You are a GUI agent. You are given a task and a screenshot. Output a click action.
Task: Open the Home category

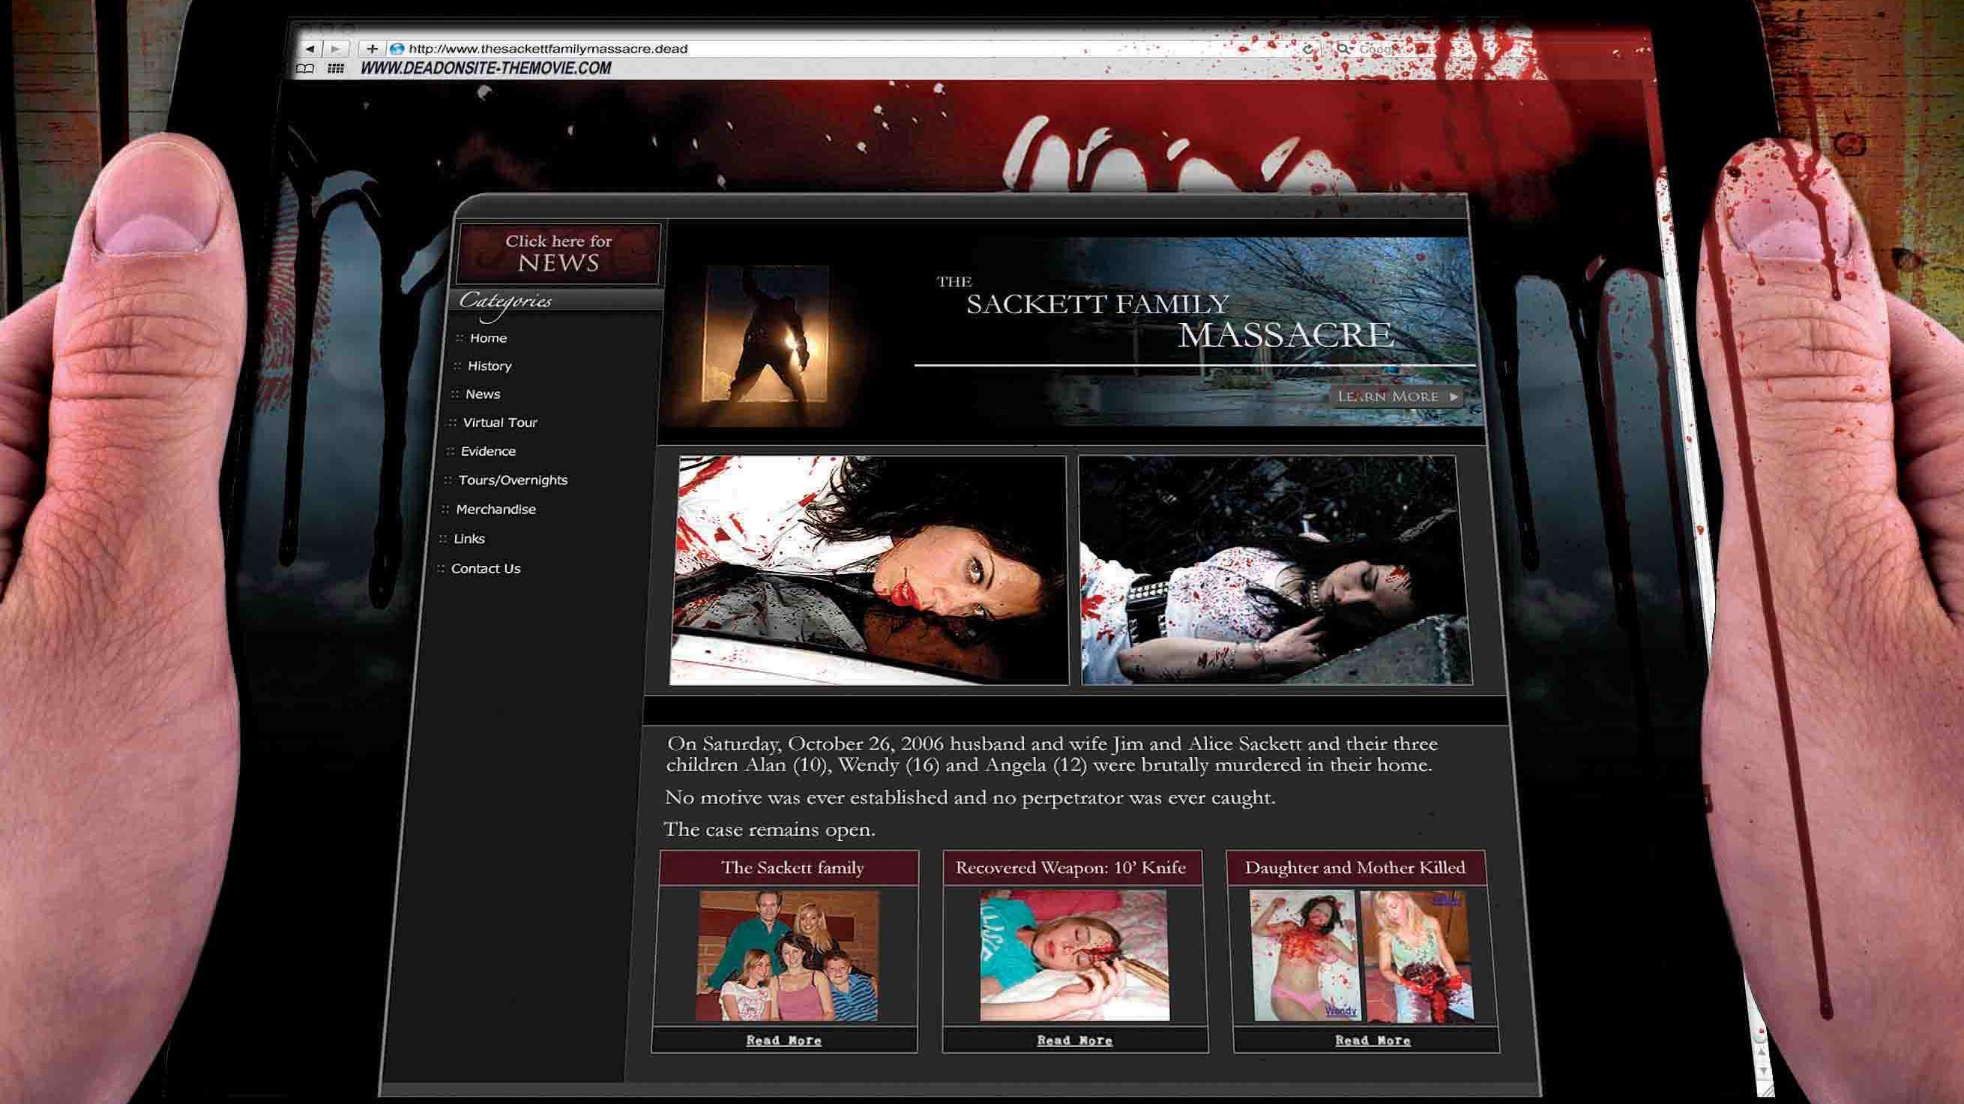coord(488,338)
